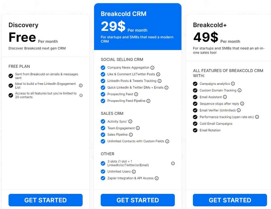This screenshot has width=271, height=209.
Task: Click info icon next to Zapier Integration
Action: click(x=157, y=178)
